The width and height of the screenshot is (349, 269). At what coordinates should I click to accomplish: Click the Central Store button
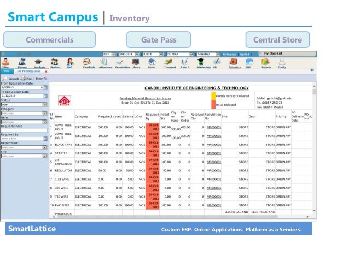click(x=277, y=39)
